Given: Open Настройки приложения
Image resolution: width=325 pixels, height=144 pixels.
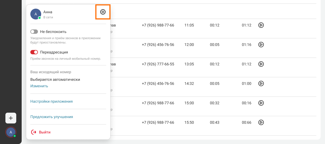Looking at the screenshot, I should pyautogui.click(x=51, y=101).
